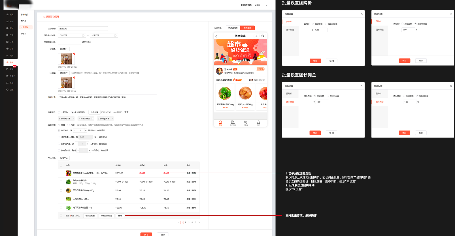Tap 新鲜蔬果-青椒300g product card in preview
The height and width of the screenshot is (236, 455).
coord(225,96)
